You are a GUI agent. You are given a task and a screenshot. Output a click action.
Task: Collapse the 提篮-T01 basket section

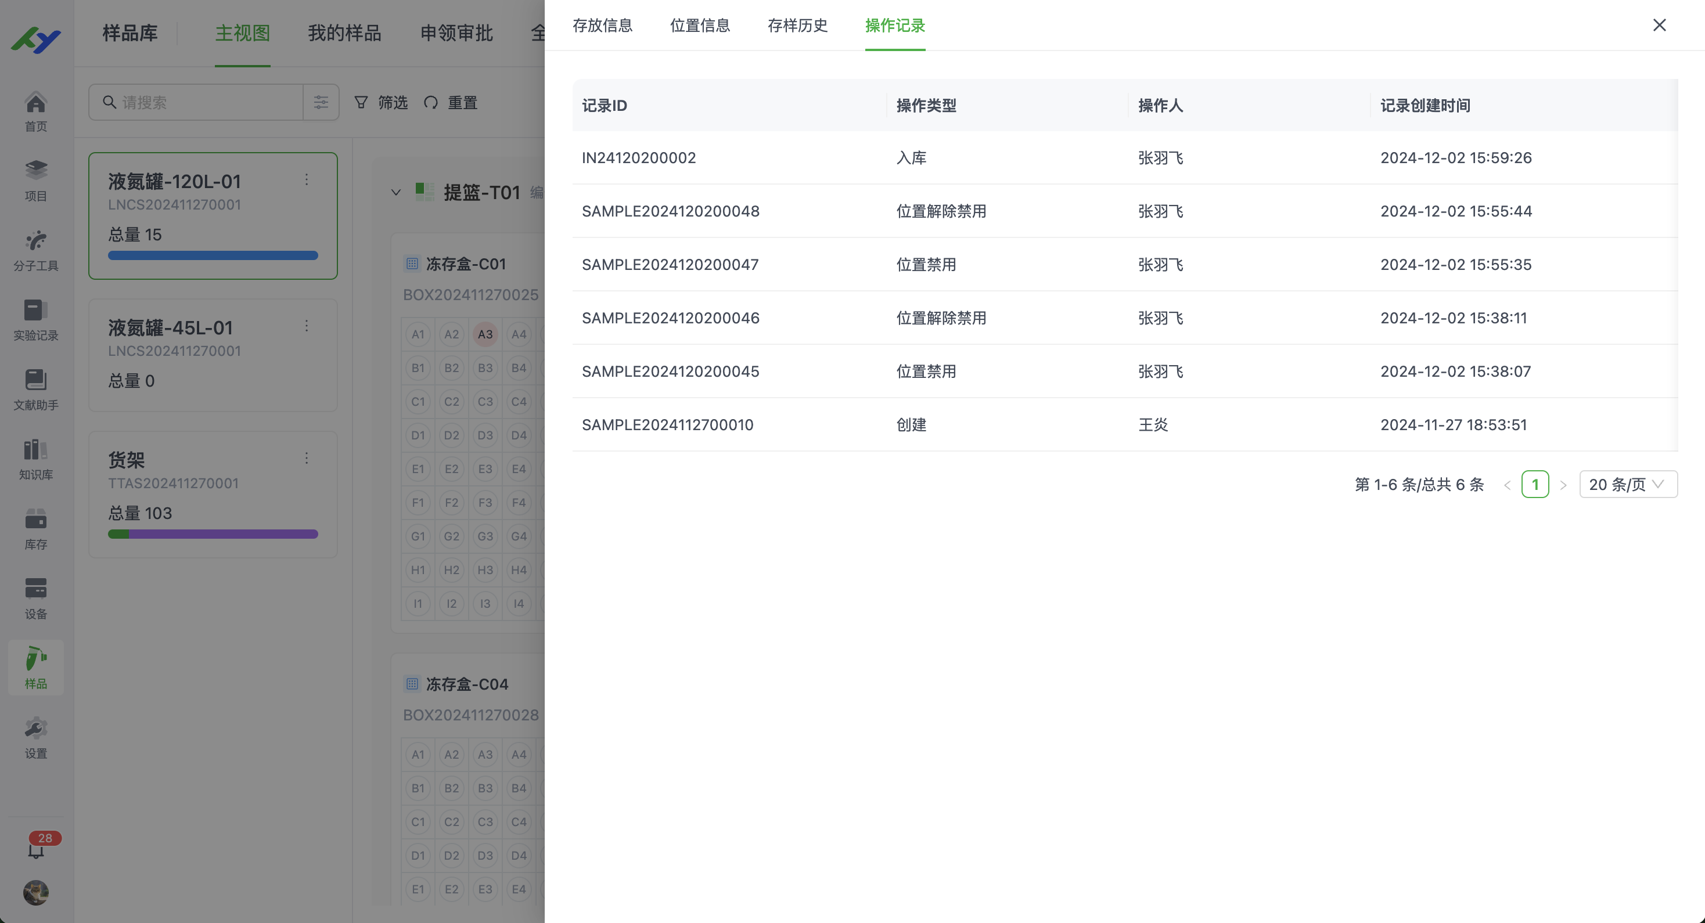click(x=395, y=193)
